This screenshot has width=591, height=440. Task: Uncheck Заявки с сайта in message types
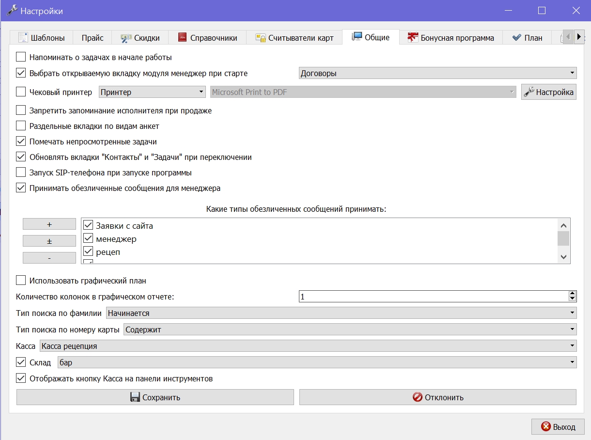tap(88, 225)
